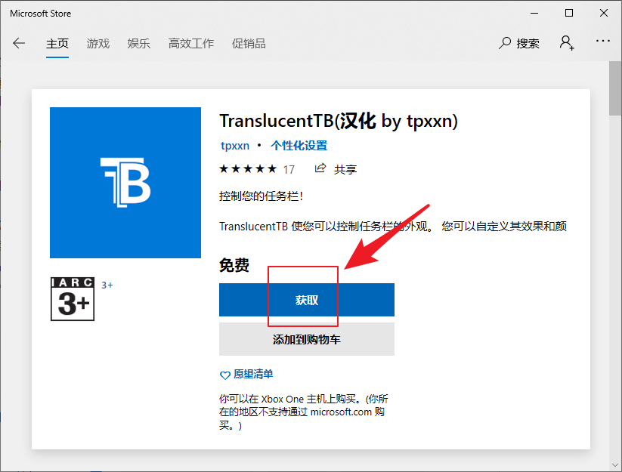Viewport: 622px width, 472px height.
Task: Open the user account sign-in icon
Action: point(567,43)
